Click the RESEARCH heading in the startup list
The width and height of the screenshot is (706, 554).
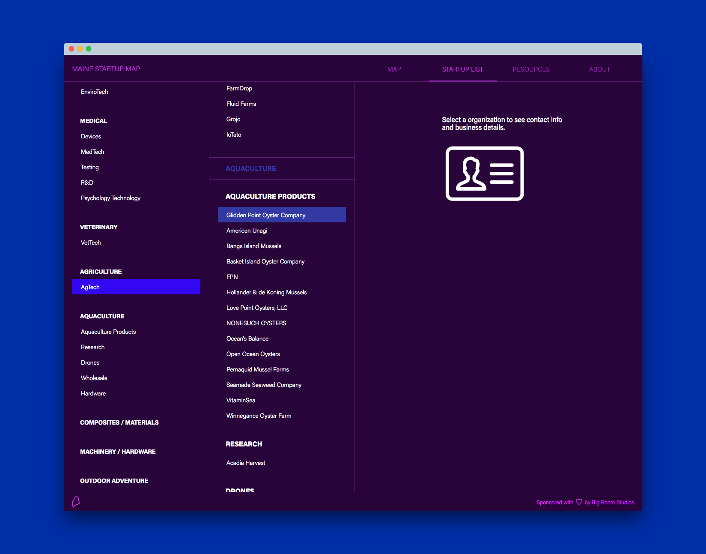(x=244, y=444)
